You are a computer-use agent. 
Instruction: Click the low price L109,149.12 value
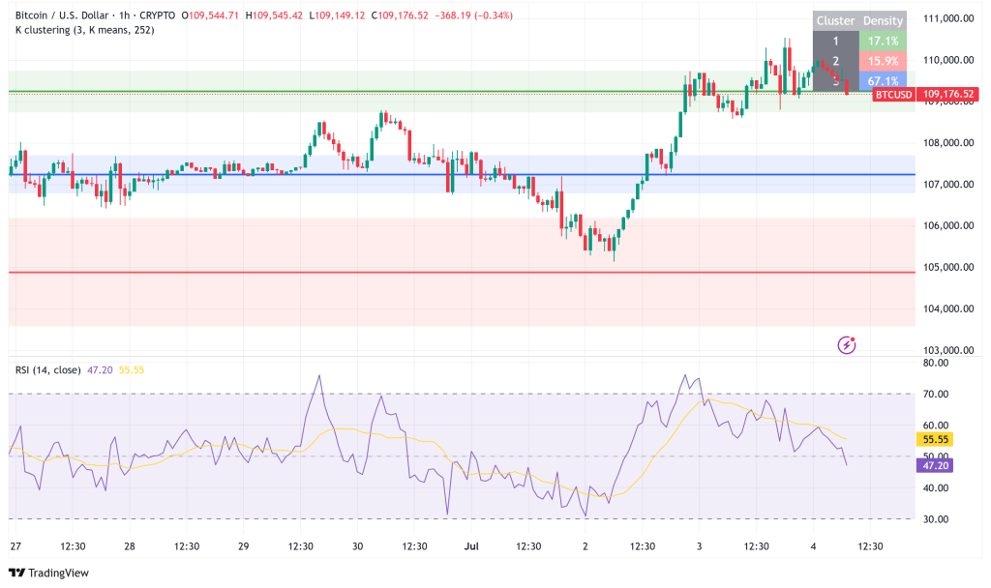337,15
